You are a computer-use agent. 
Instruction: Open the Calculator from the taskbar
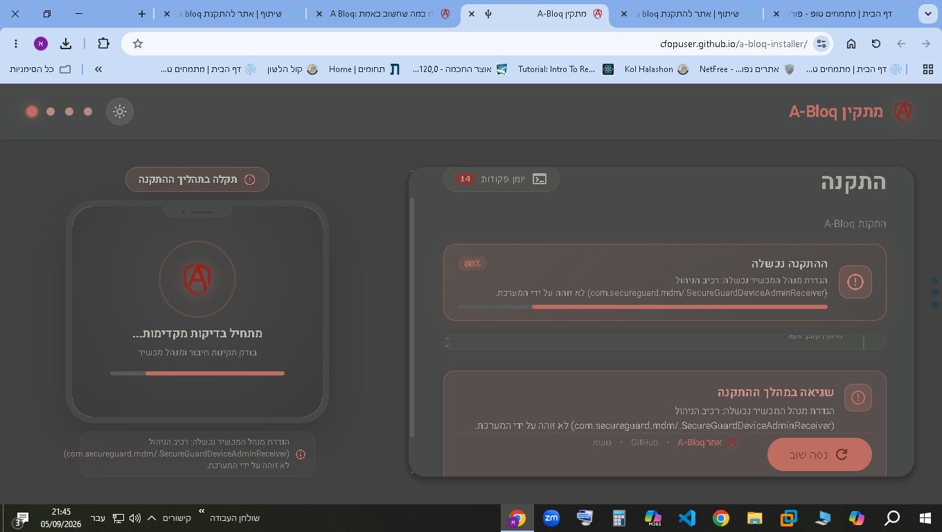click(619, 518)
